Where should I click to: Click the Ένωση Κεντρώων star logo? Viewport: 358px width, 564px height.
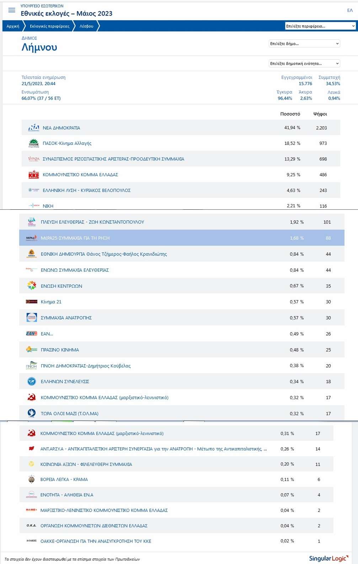coord(32,286)
